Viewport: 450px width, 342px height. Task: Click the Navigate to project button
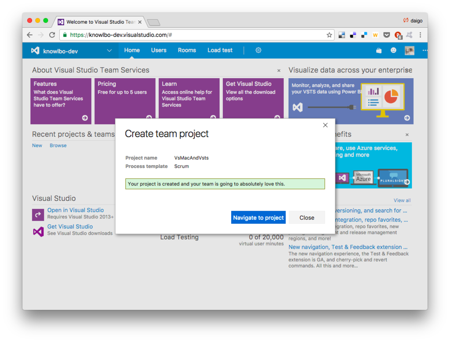[x=258, y=217]
